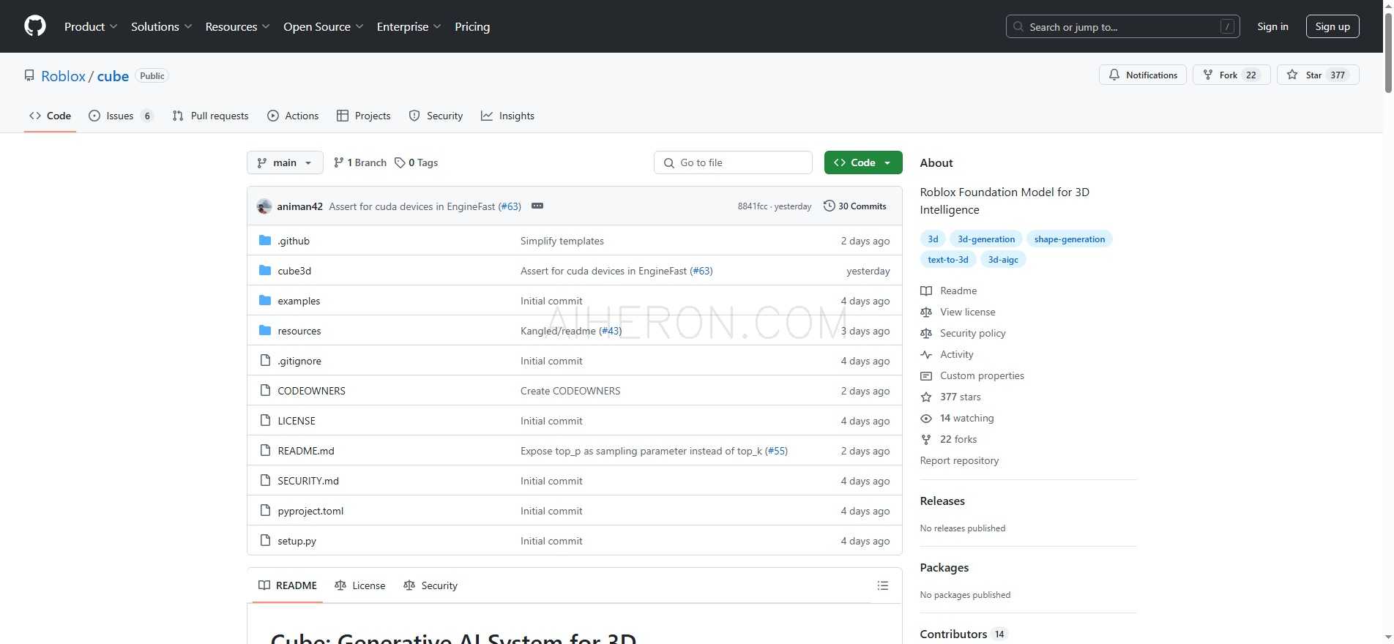Star the cube repository
Image resolution: width=1394 pixels, height=644 pixels.
click(1318, 75)
